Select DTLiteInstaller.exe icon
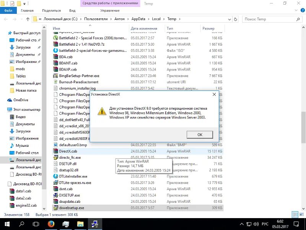The width and height of the screenshot is (306, 230). (55, 176)
